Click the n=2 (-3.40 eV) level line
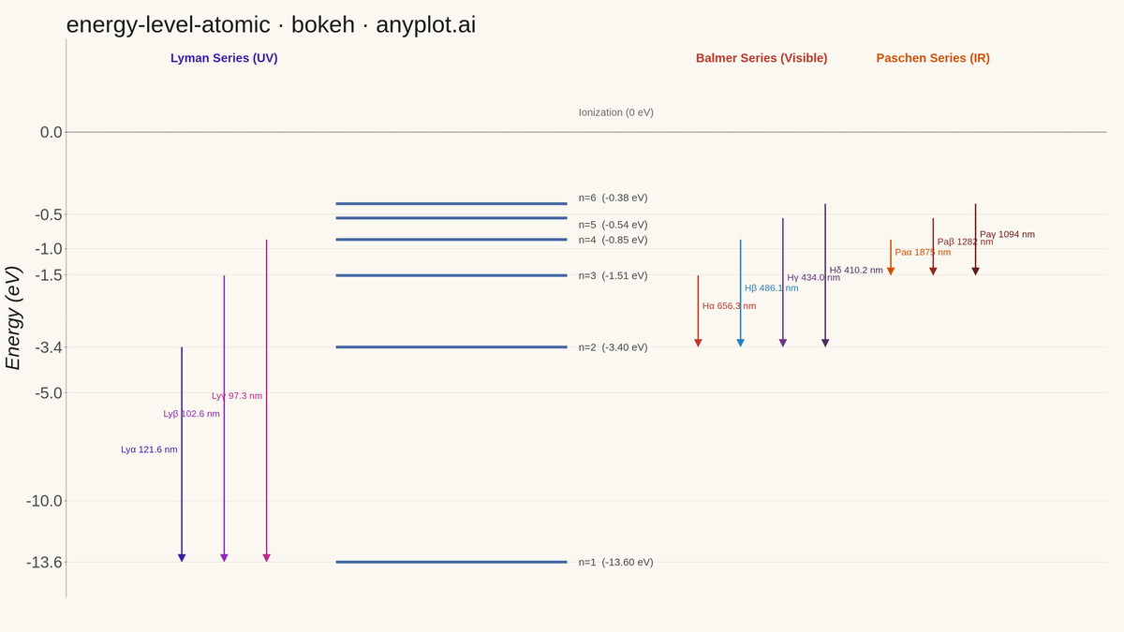 point(451,347)
